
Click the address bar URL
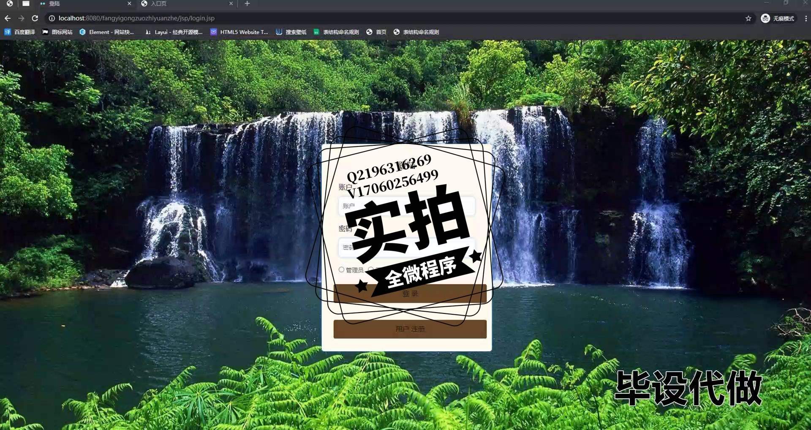point(136,18)
